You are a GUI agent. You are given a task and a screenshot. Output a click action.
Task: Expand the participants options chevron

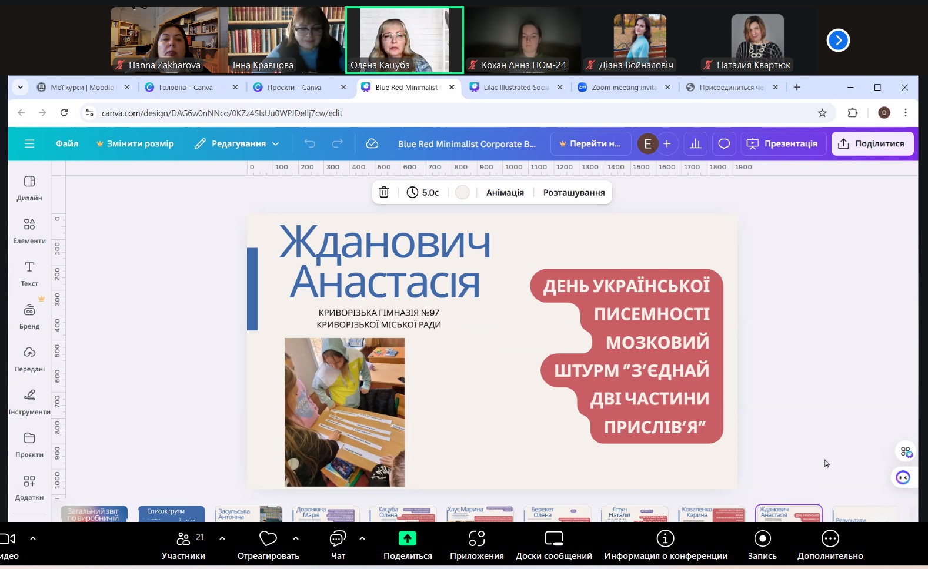(222, 538)
